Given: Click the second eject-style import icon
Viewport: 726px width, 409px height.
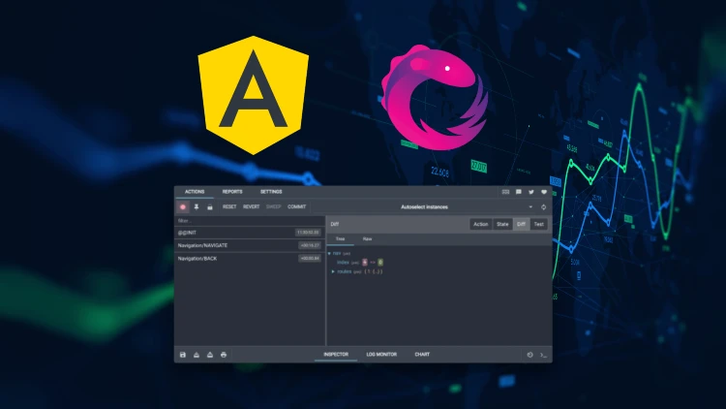Looking at the screenshot, I should pos(210,355).
